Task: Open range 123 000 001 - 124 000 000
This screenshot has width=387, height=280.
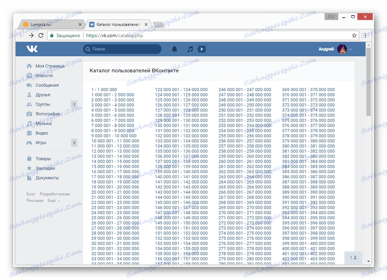Action: (181, 90)
